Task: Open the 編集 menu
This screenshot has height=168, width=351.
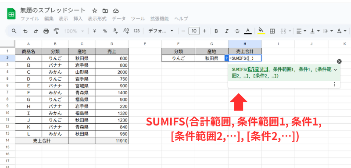Action: [x=49, y=18]
